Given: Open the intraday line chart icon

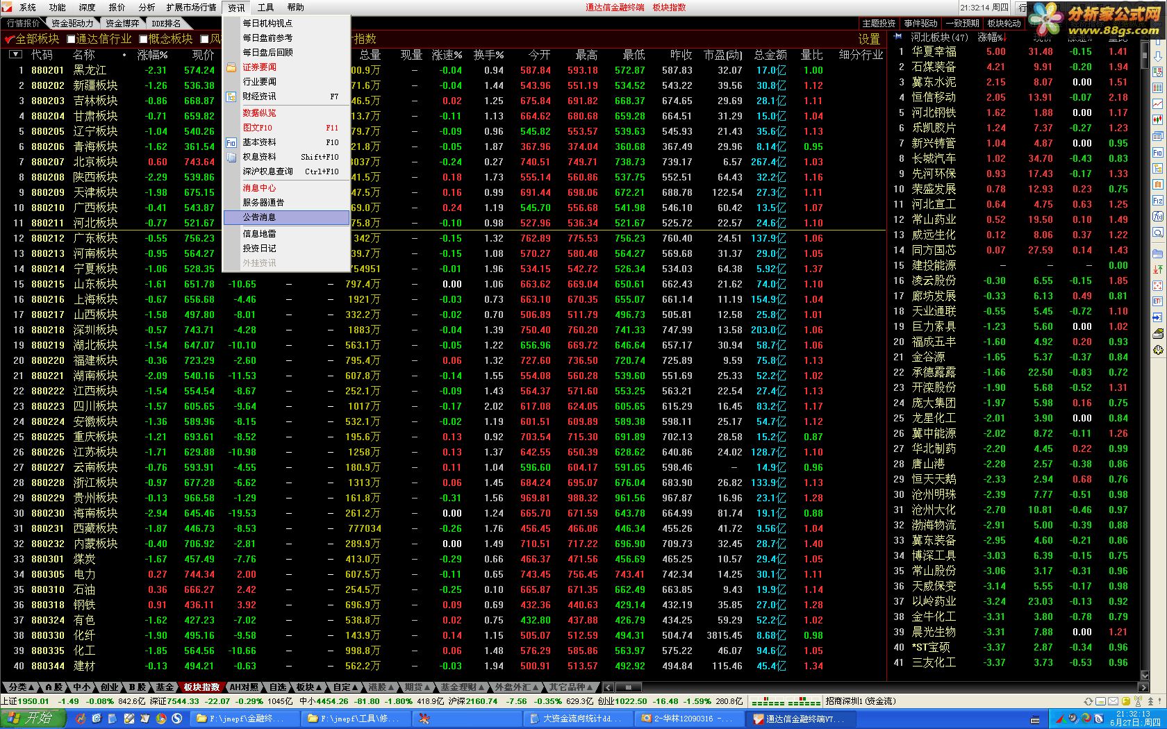Looking at the screenshot, I should tap(1158, 104).
